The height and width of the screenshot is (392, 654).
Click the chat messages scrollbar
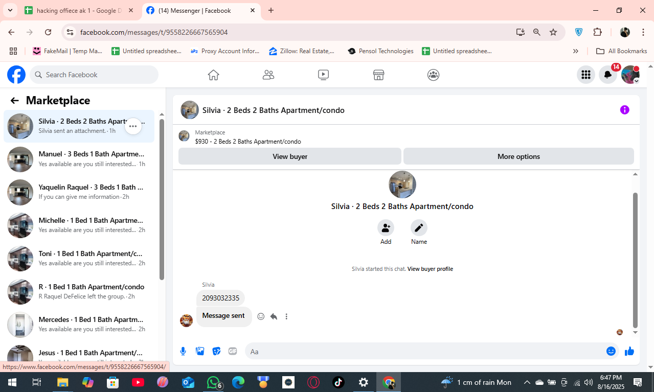point(635,260)
